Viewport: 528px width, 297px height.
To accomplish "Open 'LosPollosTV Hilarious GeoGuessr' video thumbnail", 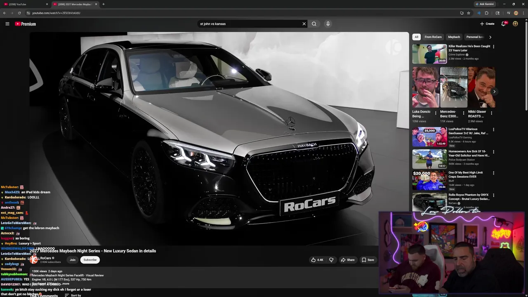I will [x=429, y=137].
